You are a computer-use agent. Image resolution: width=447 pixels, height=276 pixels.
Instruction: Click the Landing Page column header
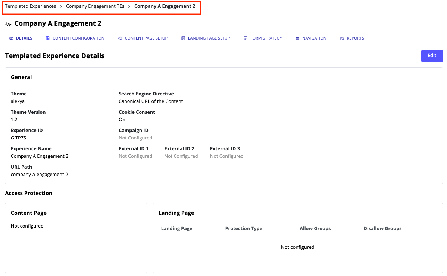tap(176, 228)
